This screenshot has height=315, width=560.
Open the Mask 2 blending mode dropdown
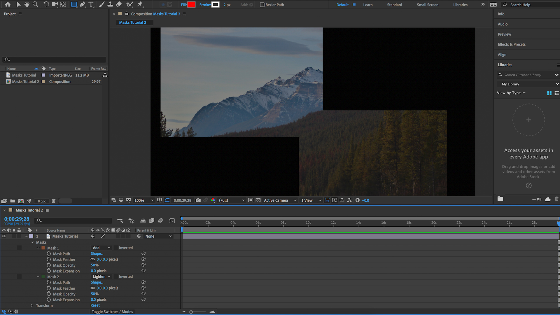coord(101,276)
